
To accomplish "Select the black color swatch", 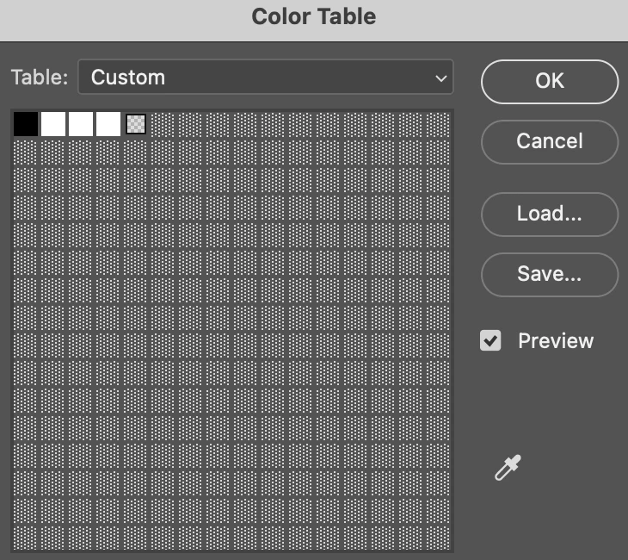I will [x=26, y=124].
